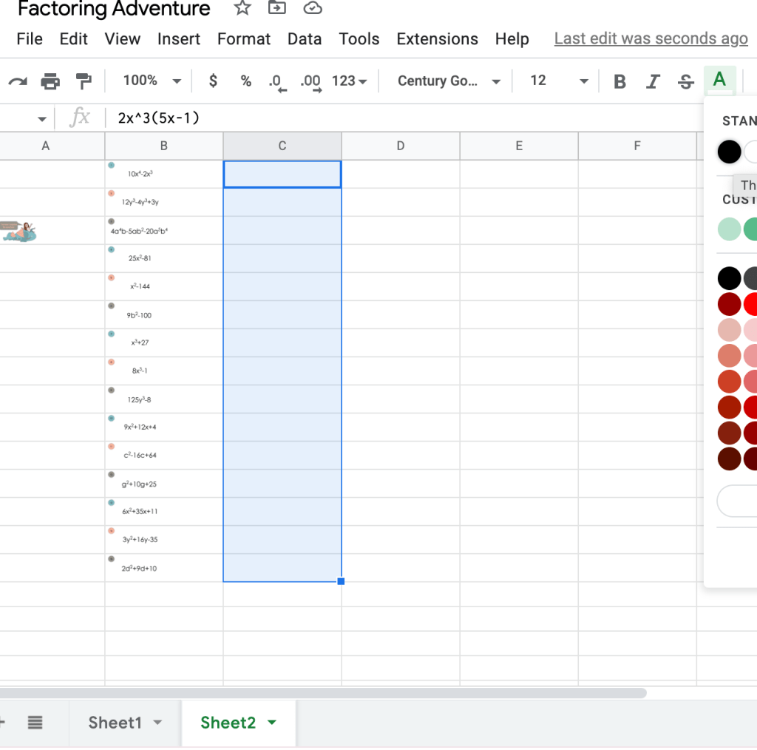Open the font size 12 dropdown
Viewport: 757px width, 750px height.
(x=558, y=81)
